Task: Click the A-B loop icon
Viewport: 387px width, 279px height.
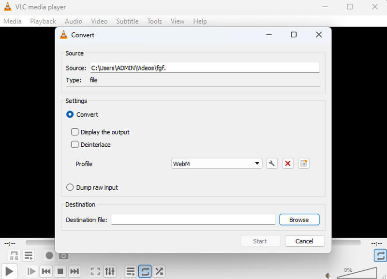Action: click(14, 255)
